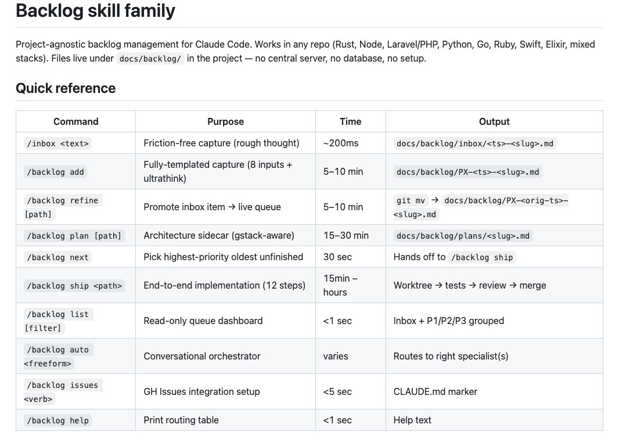The width and height of the screenshot is (626, 446).
Task: Click the /backlog ship <path> command
Action: [74, 286]
